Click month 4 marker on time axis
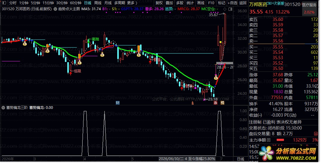The width and height of the screenshot is (321, 163). (85, 159)
